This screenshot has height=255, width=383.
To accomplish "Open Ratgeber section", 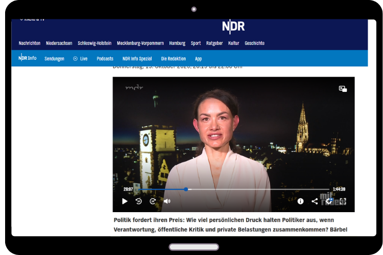I will pyautogui.click(x=214, y=43).
